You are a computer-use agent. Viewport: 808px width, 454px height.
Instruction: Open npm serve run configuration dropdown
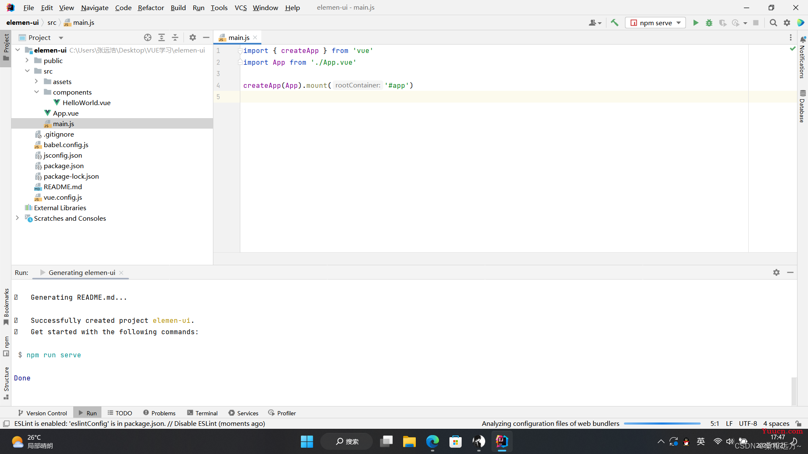click(655, 23)
